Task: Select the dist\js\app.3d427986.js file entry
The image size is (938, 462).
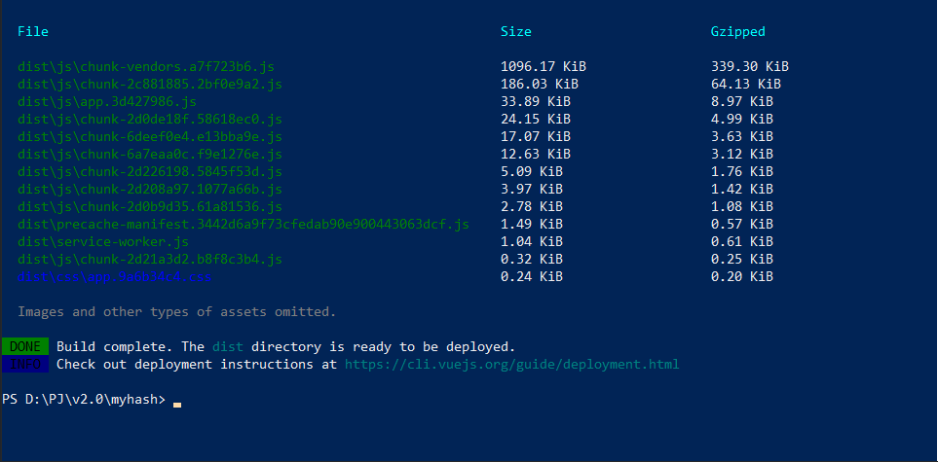Action: point(107,102)
